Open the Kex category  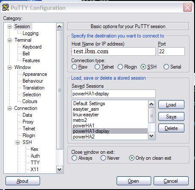tap(34, 149)
